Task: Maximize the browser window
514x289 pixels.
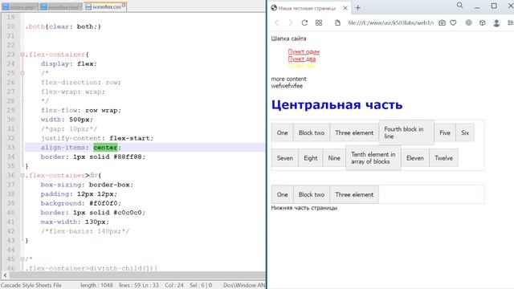Action: (494, 6)
